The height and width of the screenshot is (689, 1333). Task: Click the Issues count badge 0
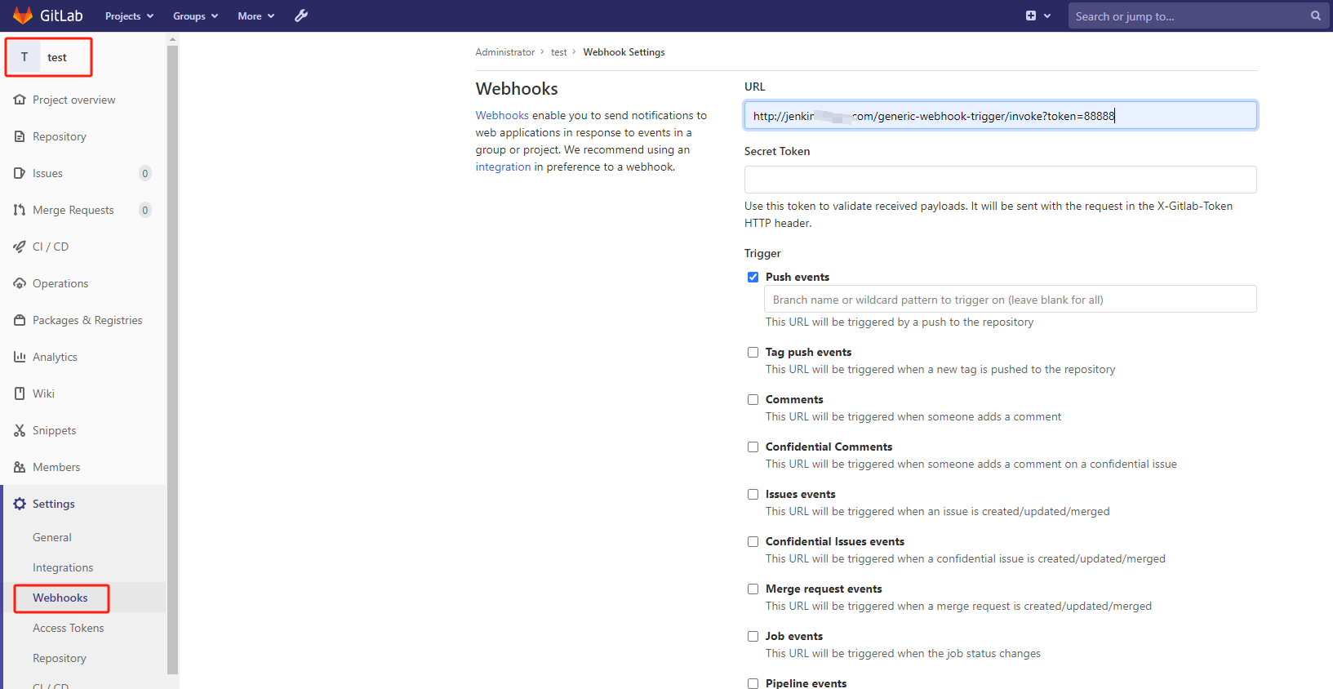[x=145, y=173]
